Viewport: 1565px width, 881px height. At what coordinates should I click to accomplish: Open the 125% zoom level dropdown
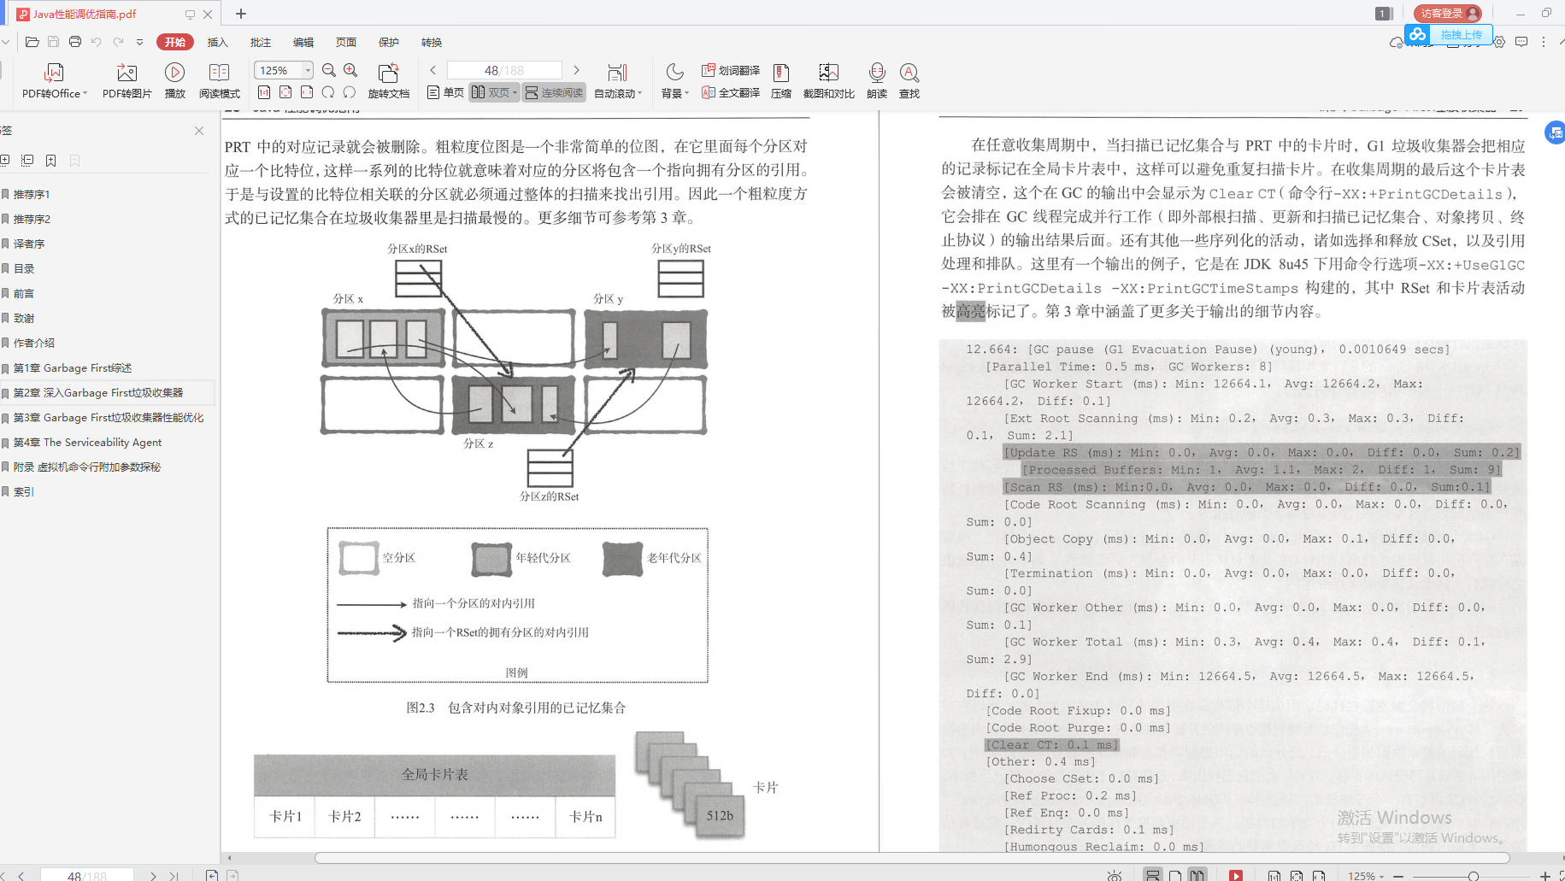coord(308,70)
